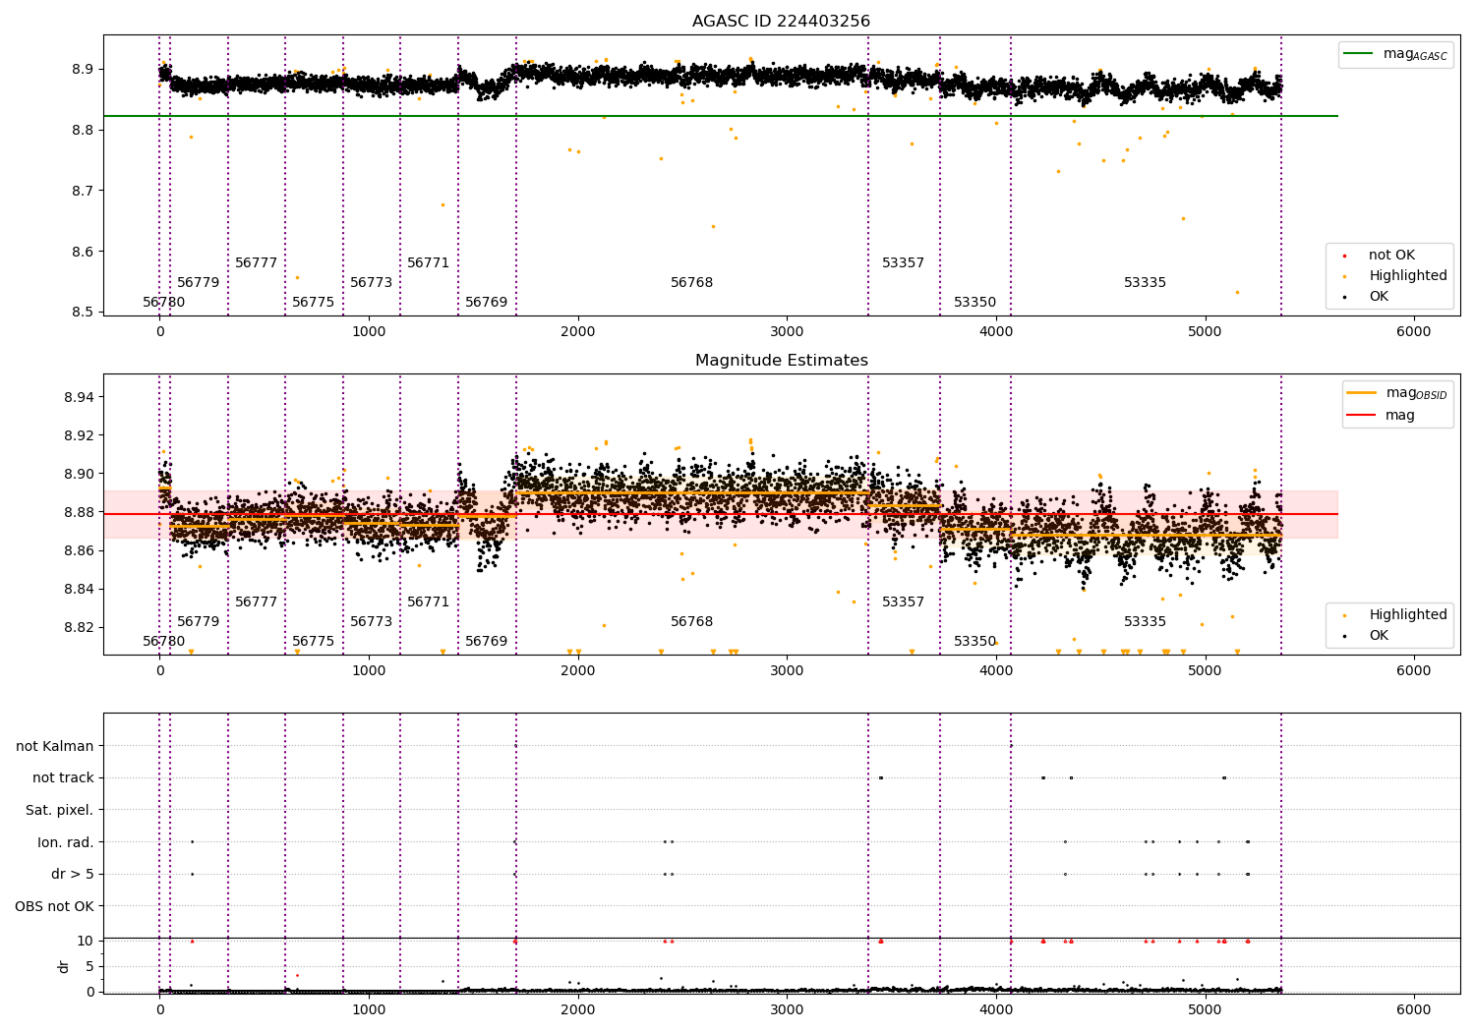1475x1032 pixels.
Task: Select the mag OBSID legend entry
Action: [x=1395, y=393]
